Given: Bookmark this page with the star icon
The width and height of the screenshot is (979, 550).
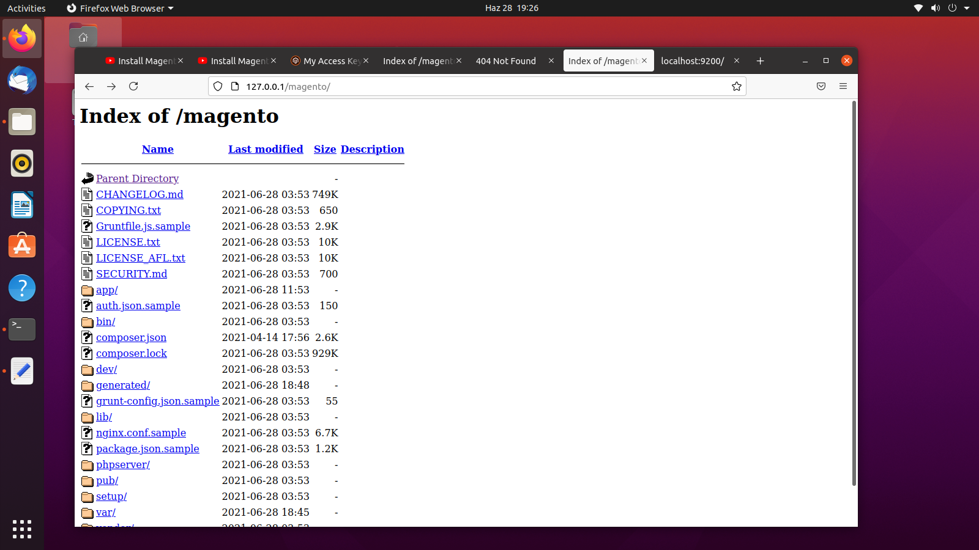Looking at the screenshot, I should coord(736,86).
